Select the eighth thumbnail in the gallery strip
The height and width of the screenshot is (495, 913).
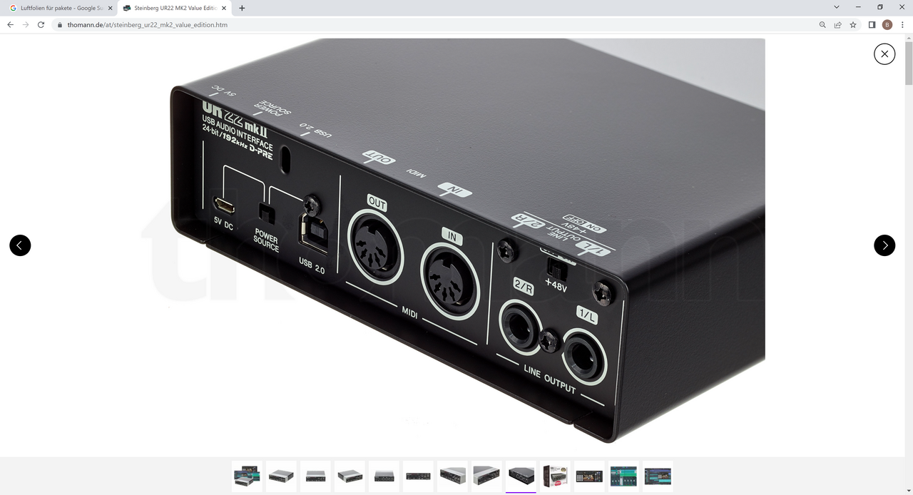(x=486, y=476)
